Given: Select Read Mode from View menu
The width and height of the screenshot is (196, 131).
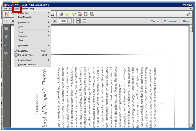Looking at the screenshot, I should click(23, 51).
